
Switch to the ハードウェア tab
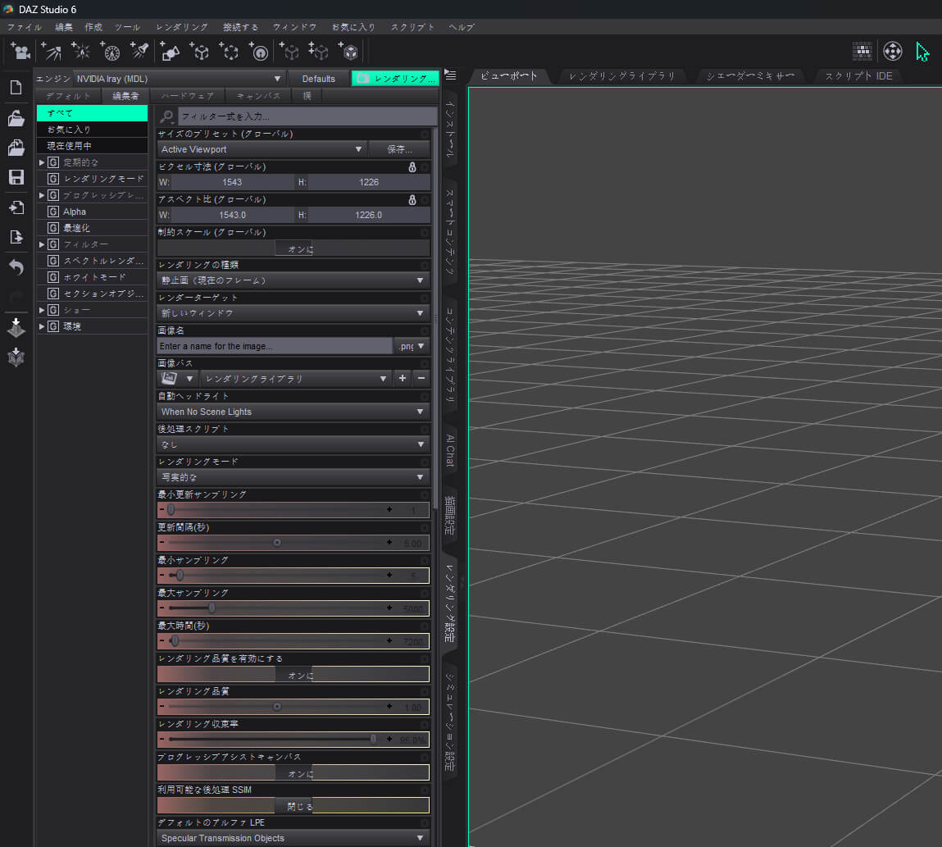[188, 96]
